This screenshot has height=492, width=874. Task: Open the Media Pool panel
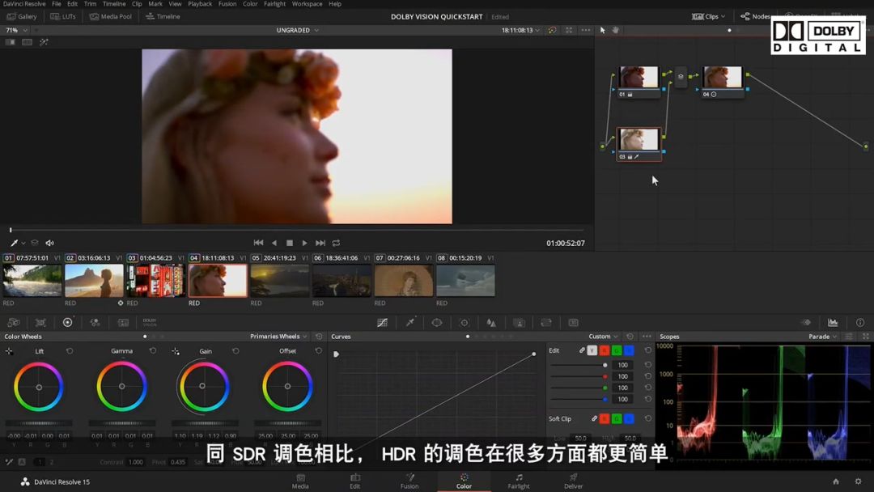111,17
